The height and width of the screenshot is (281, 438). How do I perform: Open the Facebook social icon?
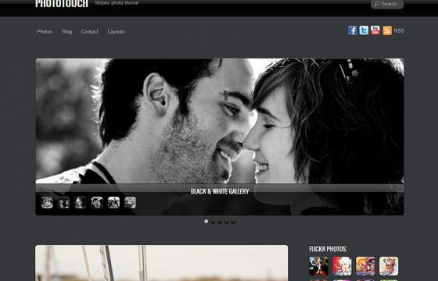click(353, 30)
